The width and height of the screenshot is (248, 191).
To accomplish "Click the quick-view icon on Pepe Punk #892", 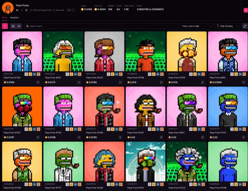I will (244, 82).
